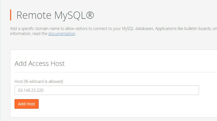Click the Remote MySQL® page heading

(55, 15)
